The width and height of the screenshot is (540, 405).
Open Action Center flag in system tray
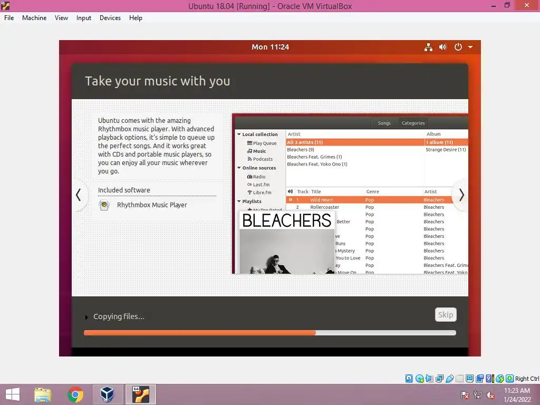pyautogui.click(x=465, y=395)
